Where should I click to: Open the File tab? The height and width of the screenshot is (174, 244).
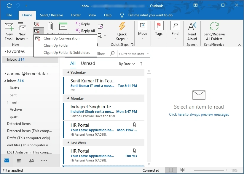click(x=9, y=15)
